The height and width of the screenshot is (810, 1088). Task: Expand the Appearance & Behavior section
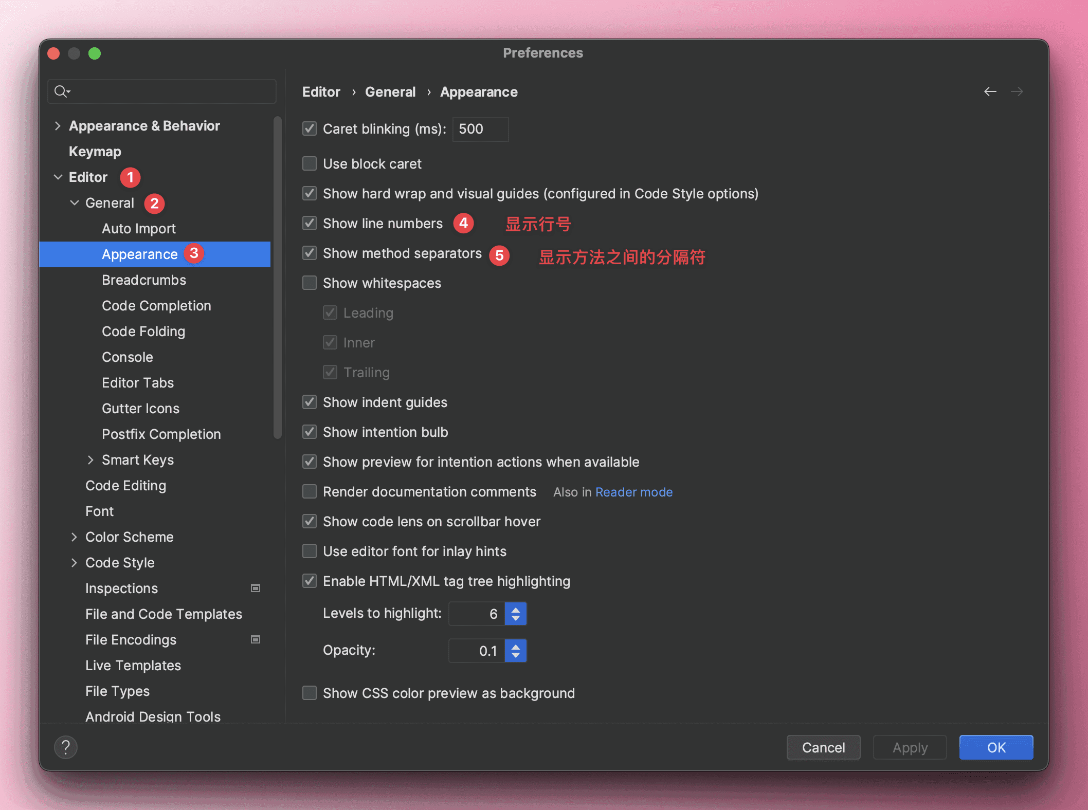coord(58,126)
